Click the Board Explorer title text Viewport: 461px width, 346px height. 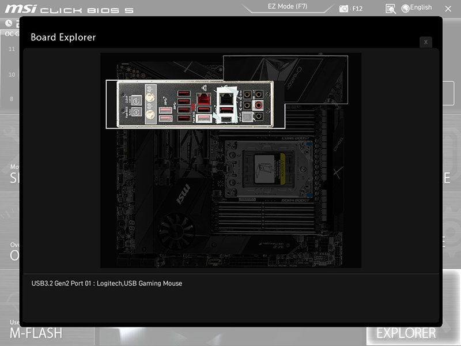tap(63, 37)
